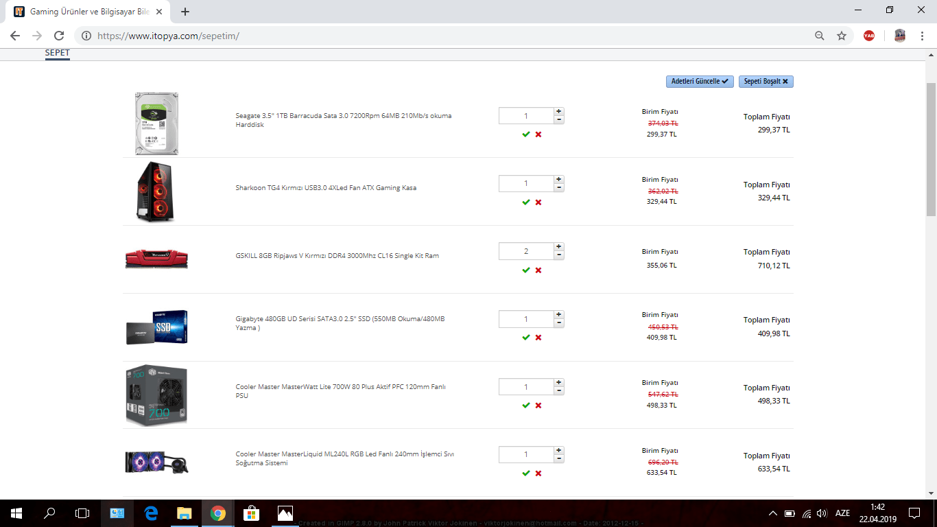Launch Microsoft Edge from the taskbar
Image resolution: width=937 pixels, height=527 pixels.
click(151, 513)
